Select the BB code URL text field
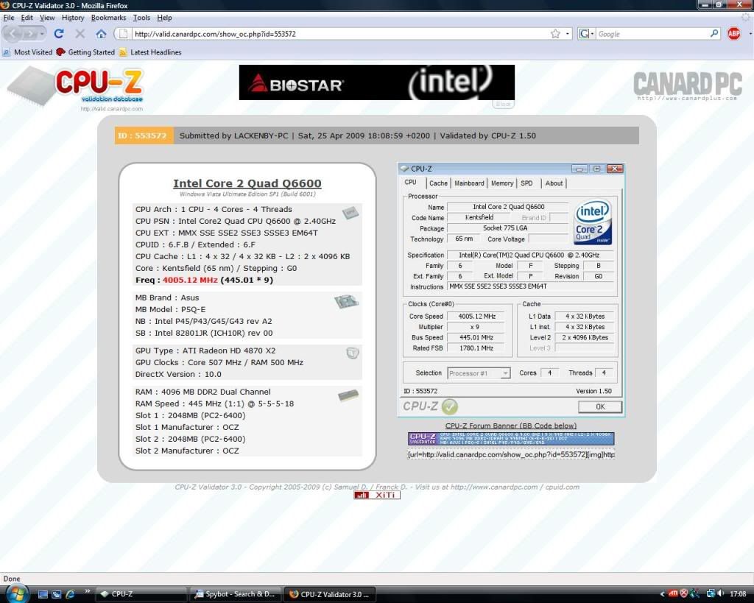 [511, 454]
